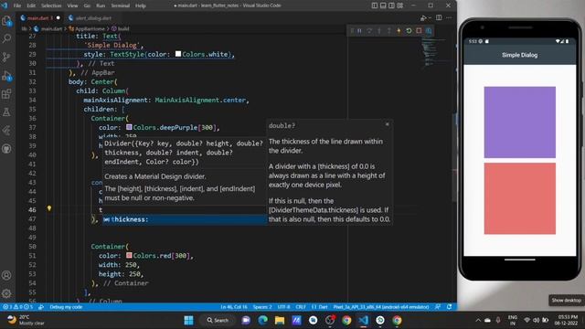Click Step Out in debug toolbar

point(388,31)
